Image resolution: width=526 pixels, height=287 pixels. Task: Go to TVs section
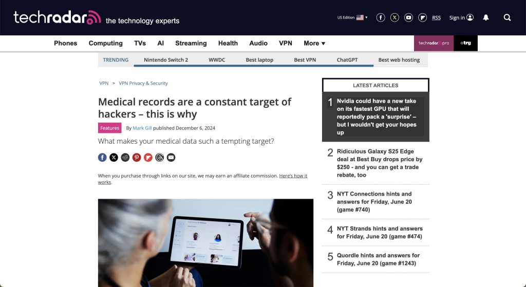(140, 43)
